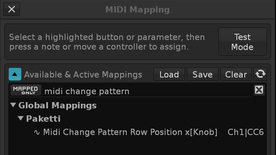
Task: Close the MIDI Mapping dialog
Action: [12, 9]
